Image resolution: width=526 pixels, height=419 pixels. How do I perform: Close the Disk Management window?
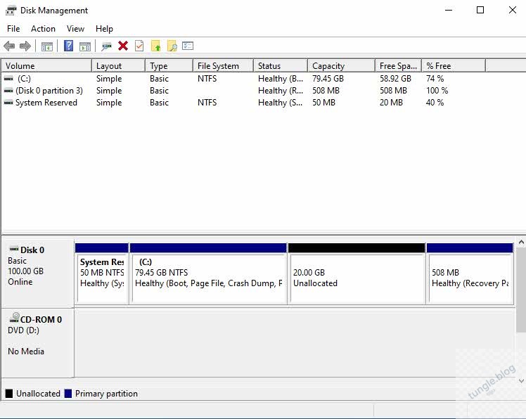pyautogui.click(x=512, y=10)
